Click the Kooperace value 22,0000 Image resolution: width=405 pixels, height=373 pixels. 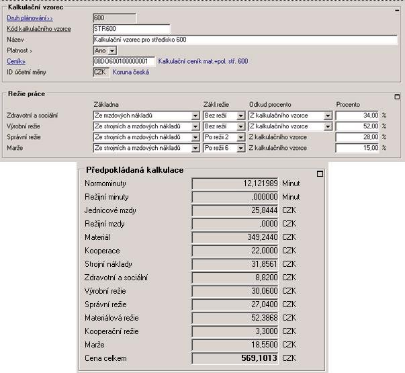235,251
